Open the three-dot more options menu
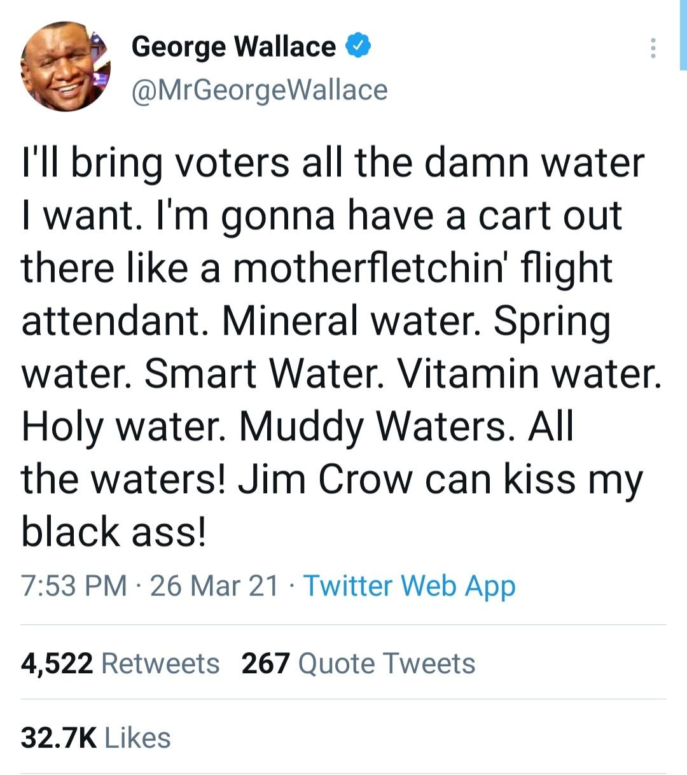The width and height of the screenshot is (687, 775). coord(652,48)
